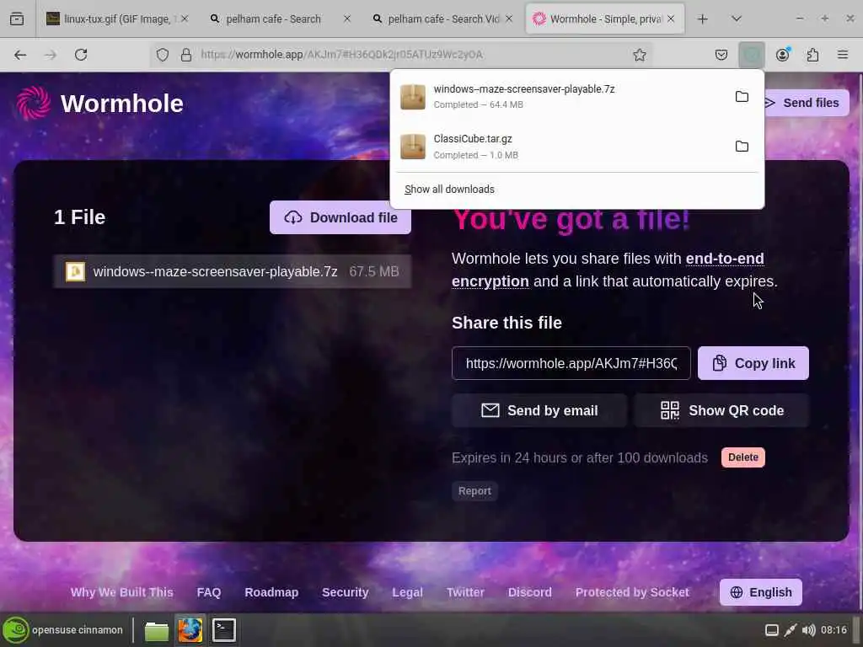Click Copy link button

click(x=753, y=363)
